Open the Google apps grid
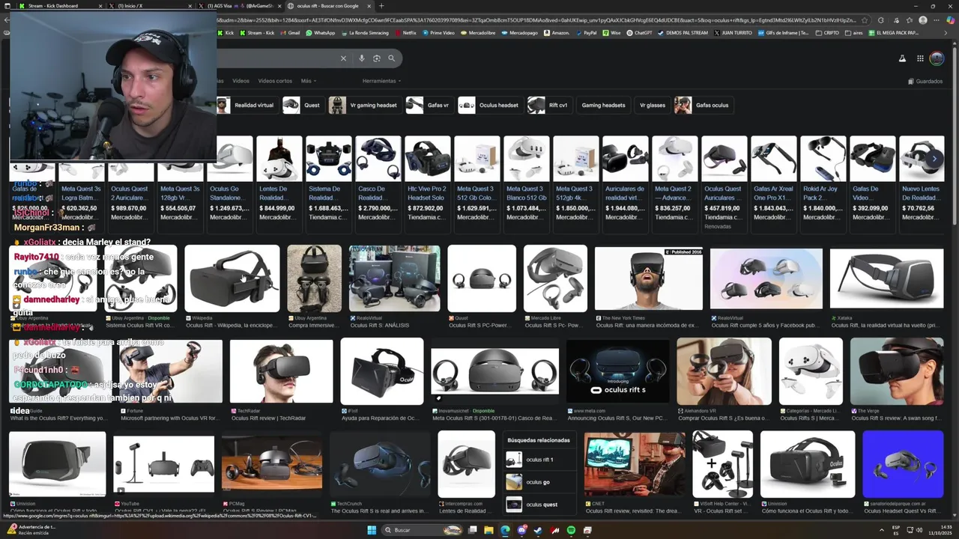Image resolution: width=959 pixels, height=539 pixels. pos(920,58)
